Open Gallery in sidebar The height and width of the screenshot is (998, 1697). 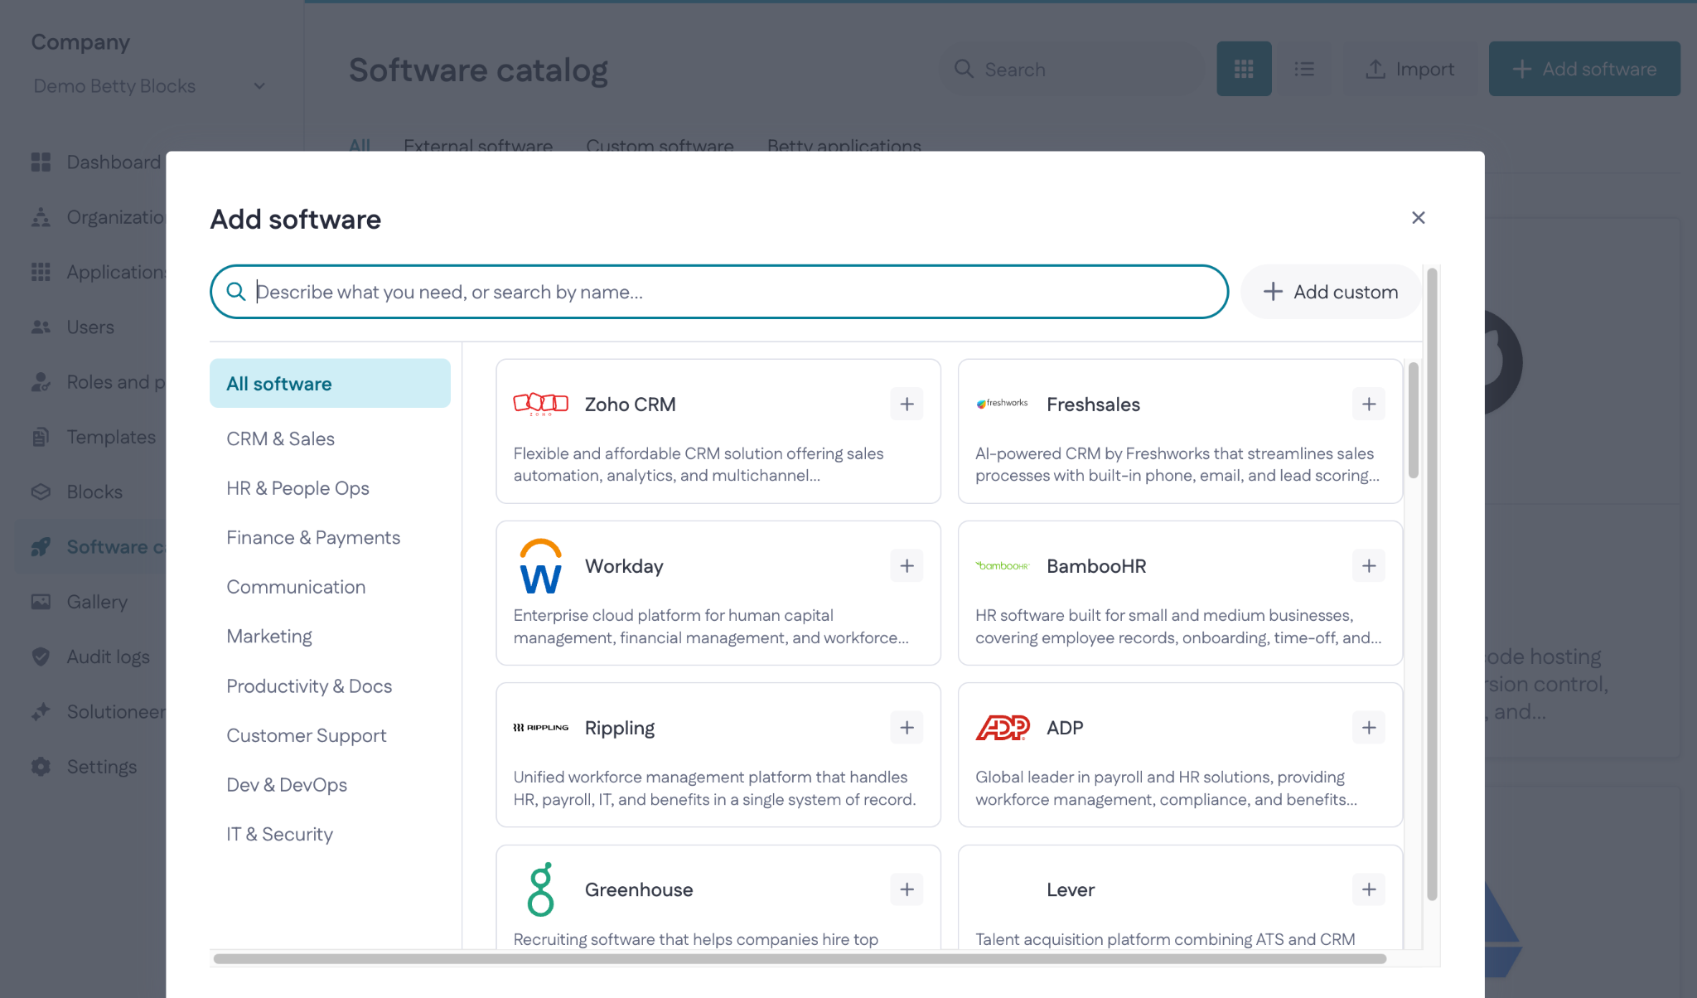pyautogui.click(x=91, y=602)
